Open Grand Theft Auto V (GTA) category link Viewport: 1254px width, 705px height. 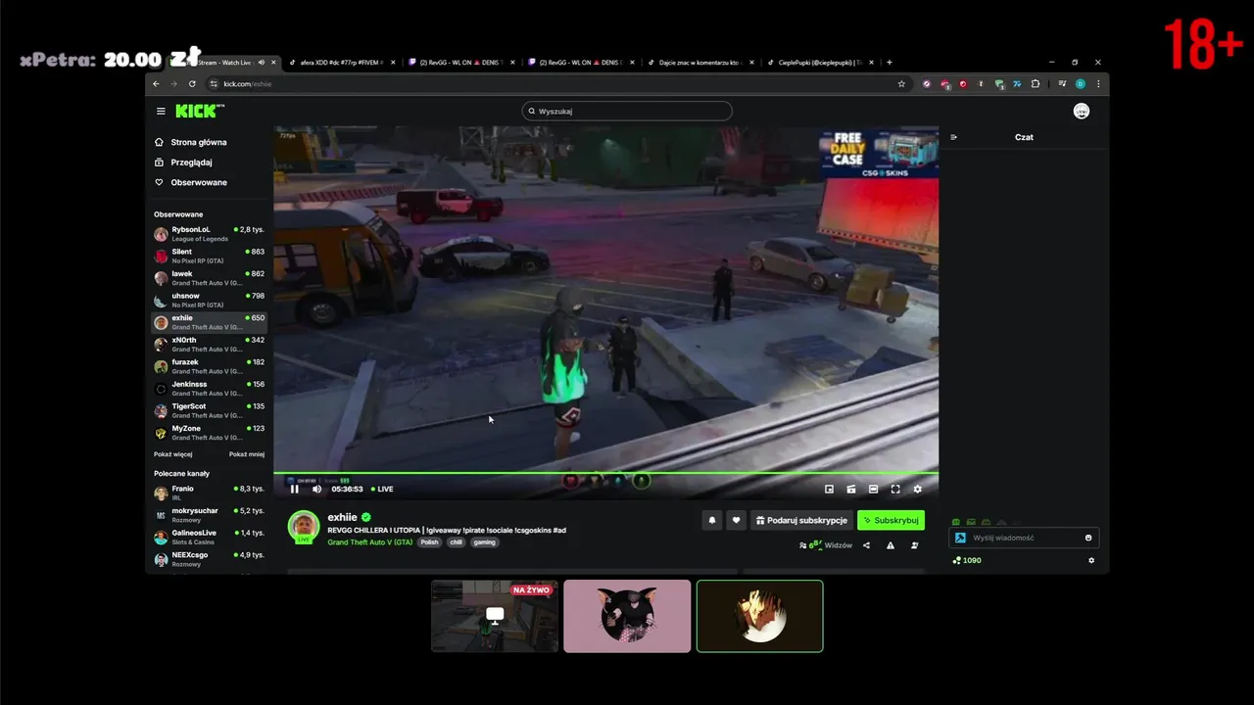370,542
